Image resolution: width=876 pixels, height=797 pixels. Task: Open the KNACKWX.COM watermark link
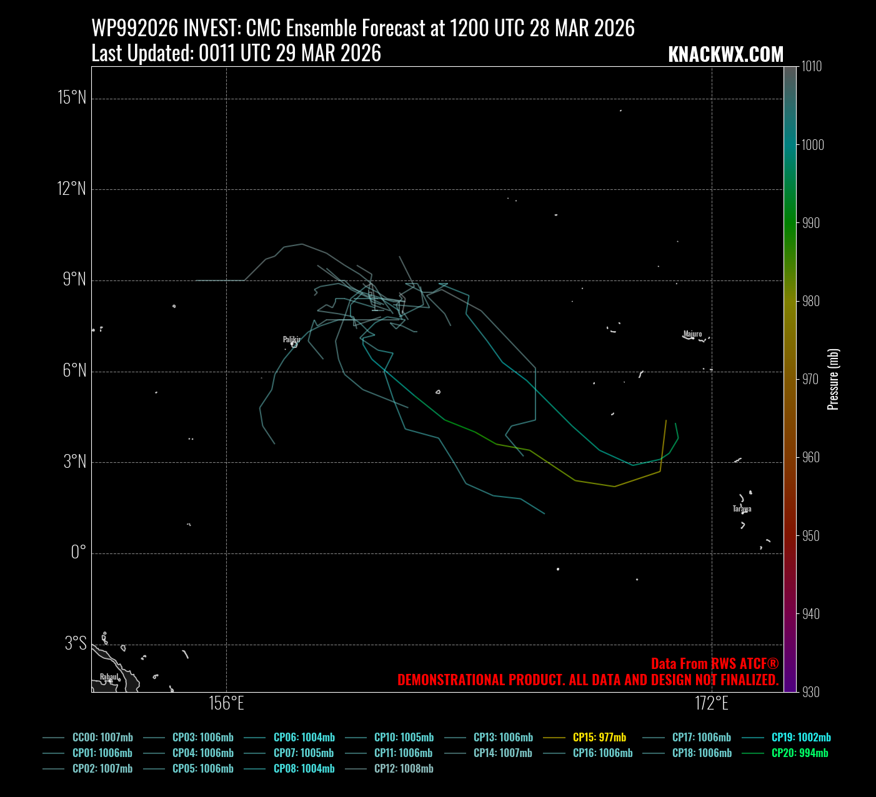coord(725,54)
